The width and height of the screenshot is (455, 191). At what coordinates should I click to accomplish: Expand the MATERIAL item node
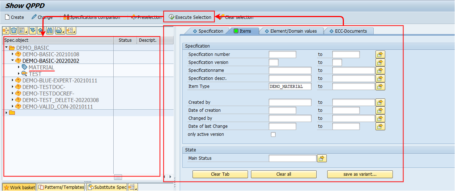(19, 67)
